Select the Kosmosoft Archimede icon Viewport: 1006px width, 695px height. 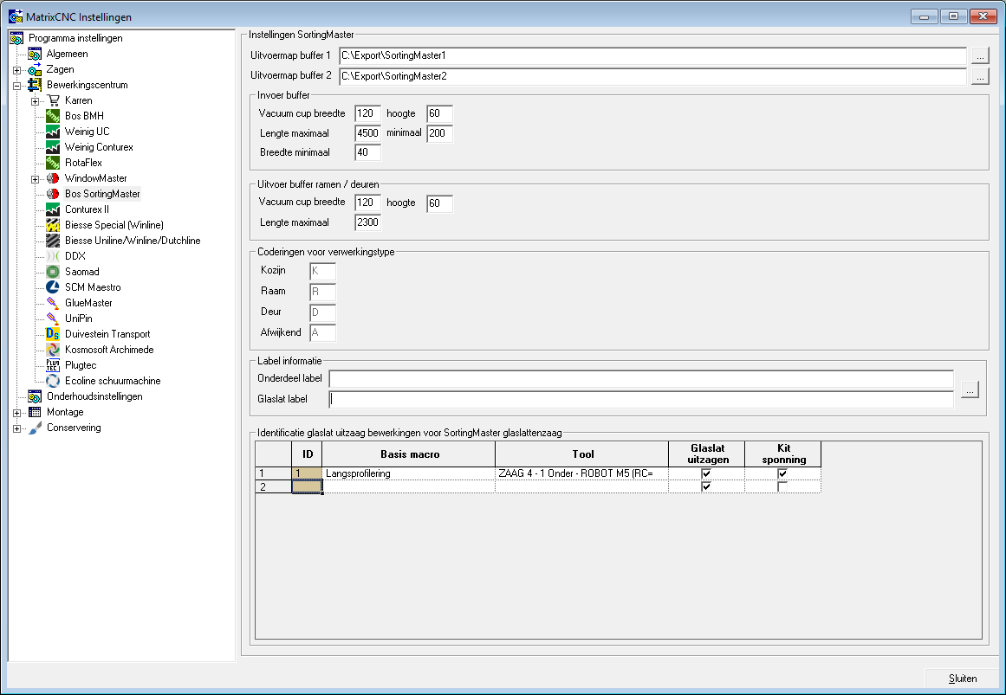[53, 350]
